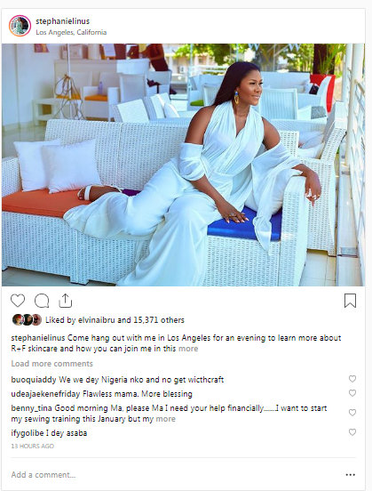
Task: Open stephanielinus profile picture story ring
Action: [20, 26]
